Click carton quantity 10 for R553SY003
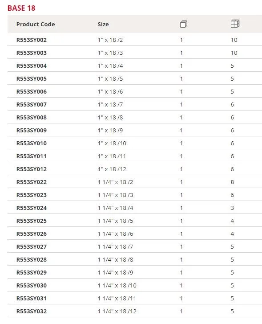The width and height of the screenshot is (262, 324). tap(234, 53)
